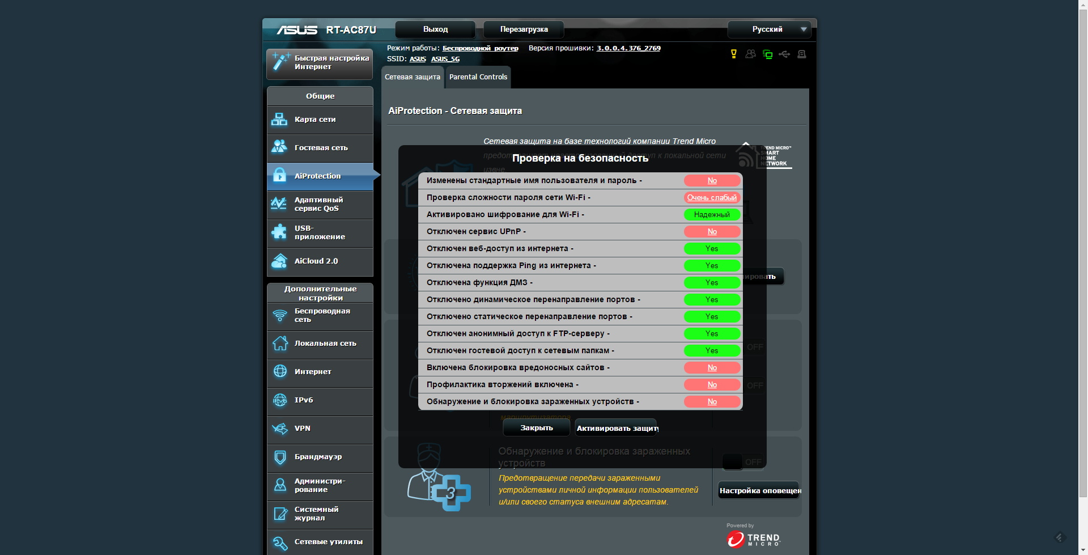
Task: Open Карта сети network map icon
Action: pyautogui.click(x=279, y=120)
